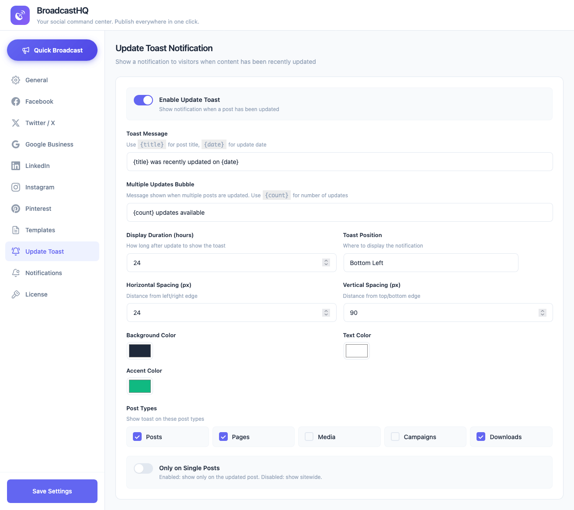574x510 pixels.
Task: Click the LinkedIn sidebar icon
Action: click(16, 166)
